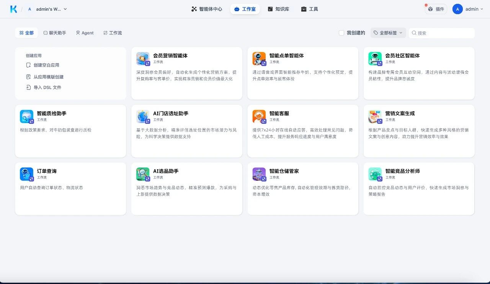Select the 工作流 filter tab

tap(112, 33)
